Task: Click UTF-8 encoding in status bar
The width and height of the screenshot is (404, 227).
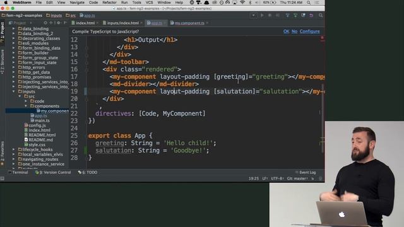Action: pos(277,178)
